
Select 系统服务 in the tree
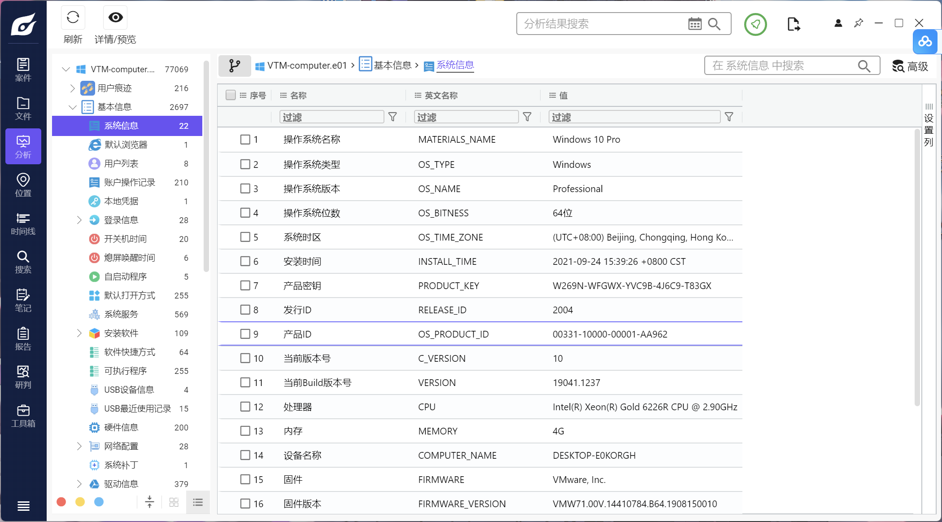click(x=127, y=314)
